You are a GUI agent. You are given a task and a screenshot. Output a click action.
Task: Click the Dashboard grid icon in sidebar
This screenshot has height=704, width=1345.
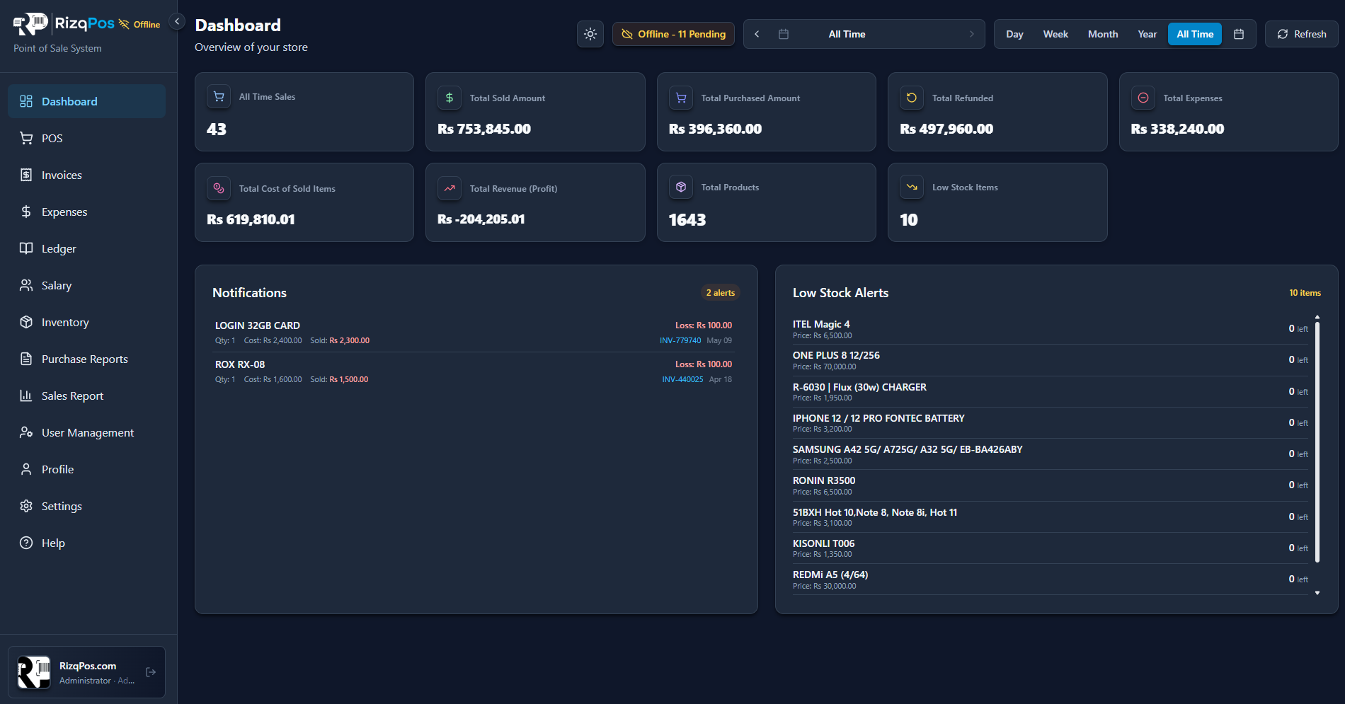coord(26,101)
